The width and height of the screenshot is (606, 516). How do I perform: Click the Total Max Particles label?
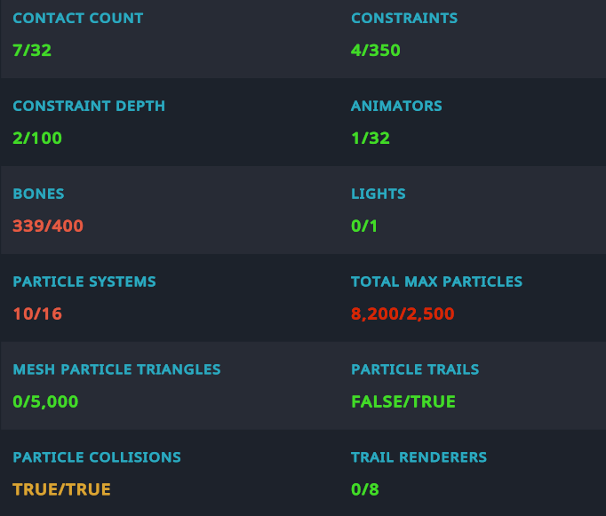point(436,282)
